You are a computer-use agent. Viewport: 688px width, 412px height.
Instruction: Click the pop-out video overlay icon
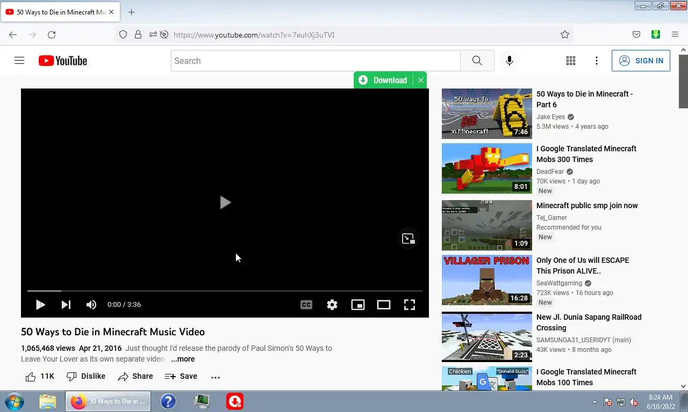[x=408, y=239]
